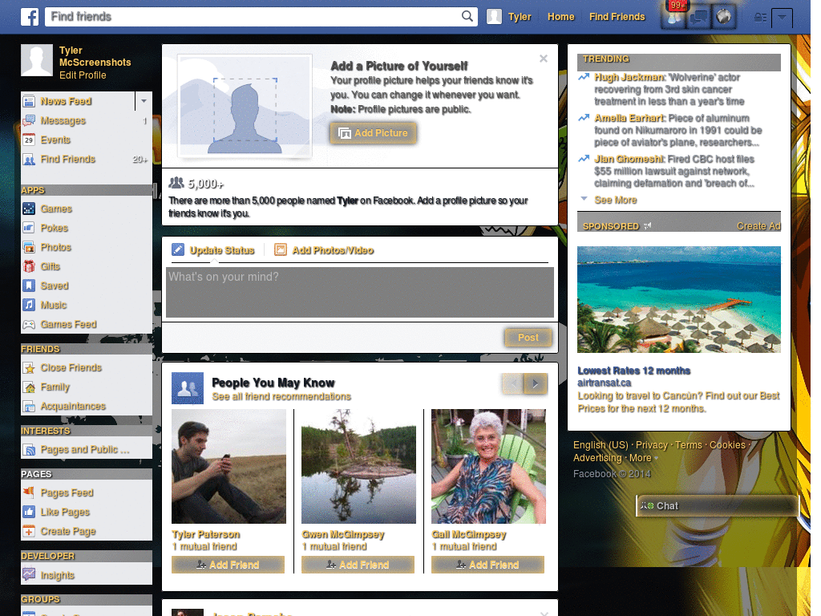Viewport: 821px width, 616px height.
Task: Click the Saved bookmark icon
Action: pyautogui.click(x=29, y=286)
